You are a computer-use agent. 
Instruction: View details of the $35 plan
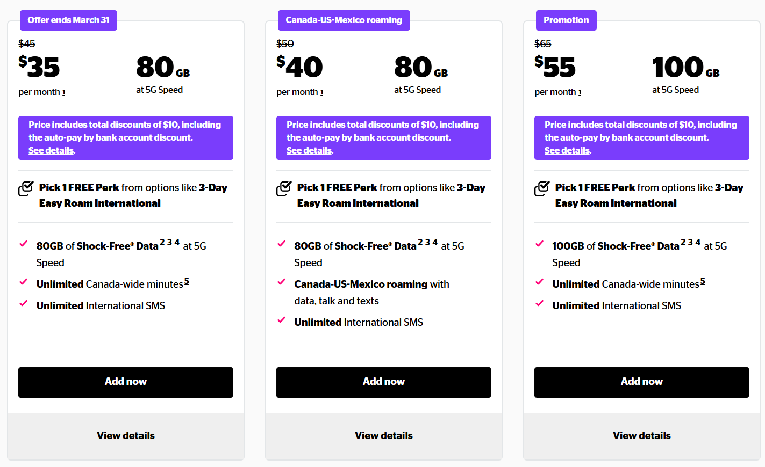pyautogui.click(x=126, y=435)
